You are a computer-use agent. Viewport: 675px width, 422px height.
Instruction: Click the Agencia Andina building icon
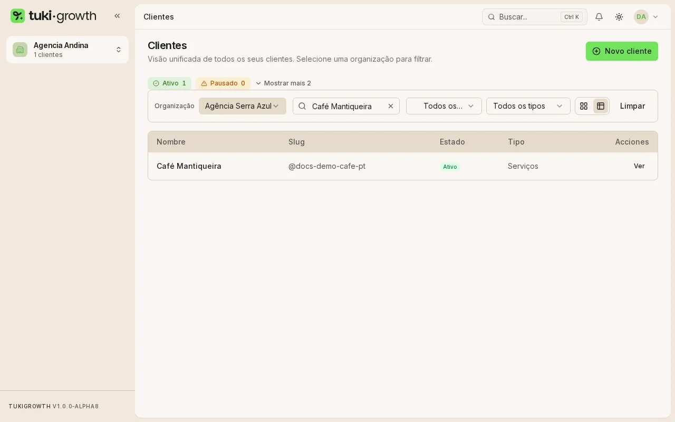[20, 50]
